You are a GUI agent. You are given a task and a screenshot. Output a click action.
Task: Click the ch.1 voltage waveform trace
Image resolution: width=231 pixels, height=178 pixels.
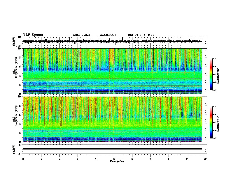point(113,41)
